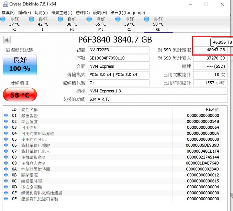
Task: Select the M: drive status icon
Action: pos(89,19)
